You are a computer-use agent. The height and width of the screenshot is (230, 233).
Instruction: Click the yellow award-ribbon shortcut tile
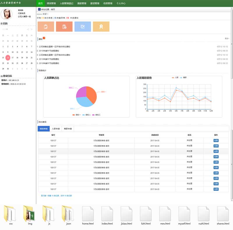point(101,27)
